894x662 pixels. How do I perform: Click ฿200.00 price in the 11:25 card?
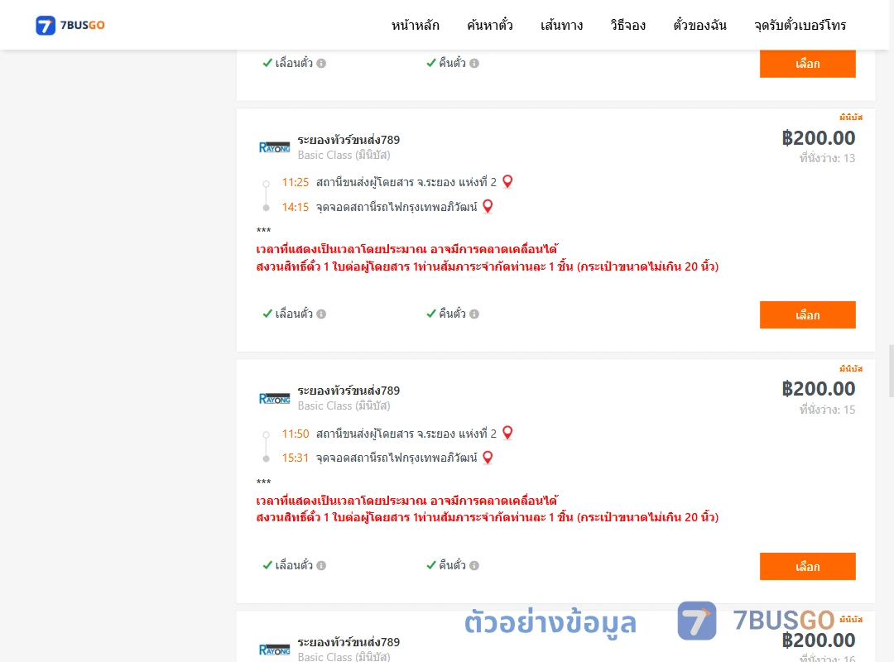click(819, 138)
